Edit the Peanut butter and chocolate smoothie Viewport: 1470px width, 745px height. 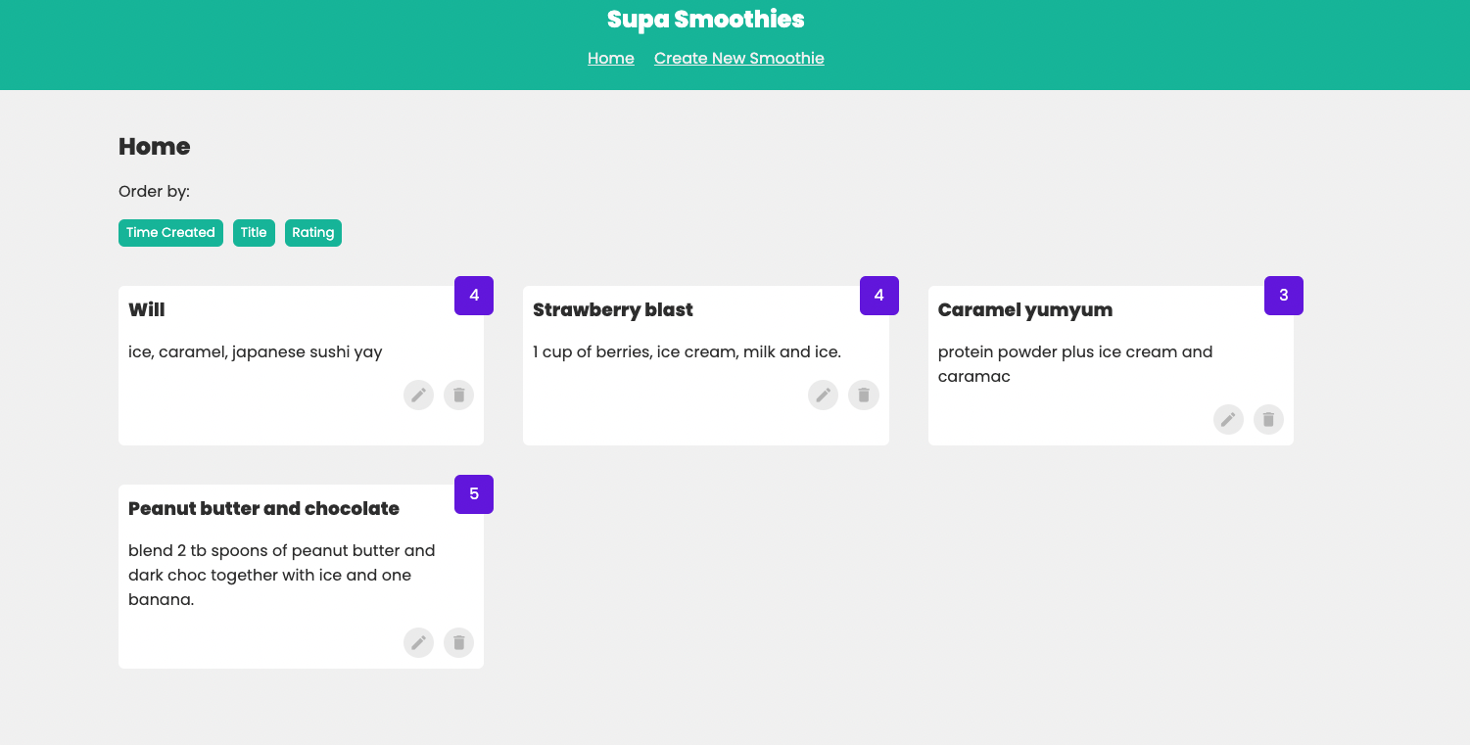point(418,643)
